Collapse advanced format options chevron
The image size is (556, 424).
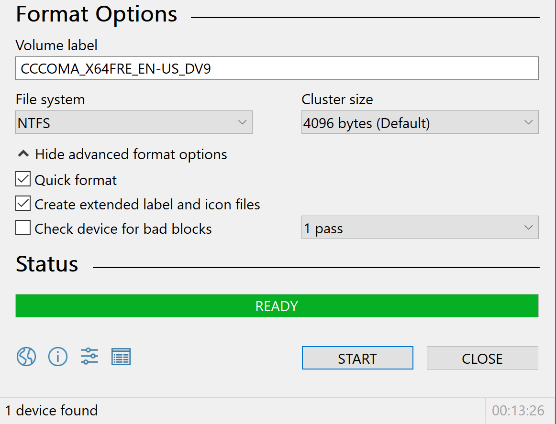pos(23,154)
